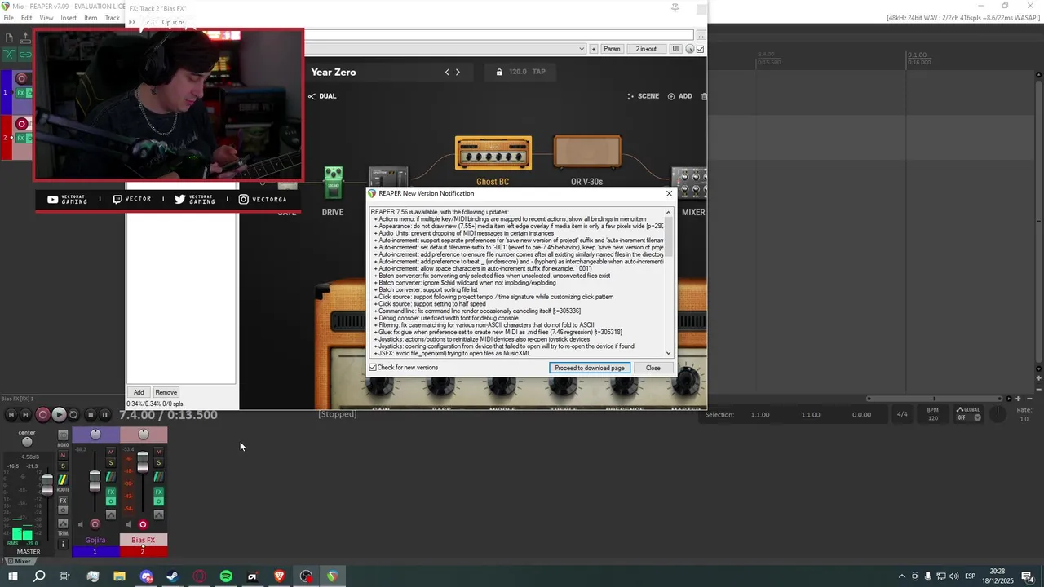Go to next Bias FX preset
Screen dimensions: 1044x587
point(458,72)
